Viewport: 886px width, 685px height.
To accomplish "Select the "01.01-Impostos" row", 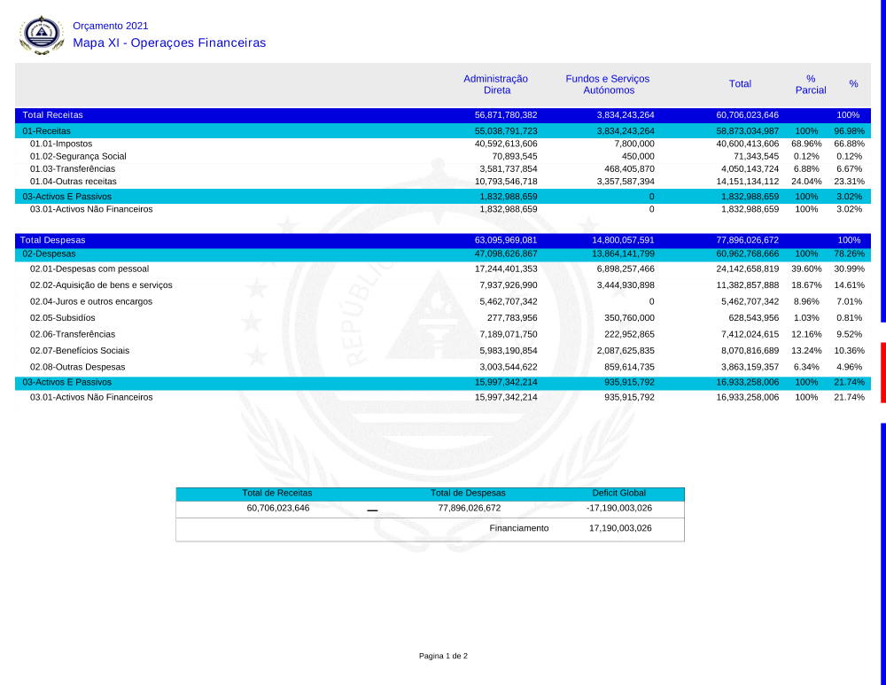I will pyautogui.click(x=61, y=143).
